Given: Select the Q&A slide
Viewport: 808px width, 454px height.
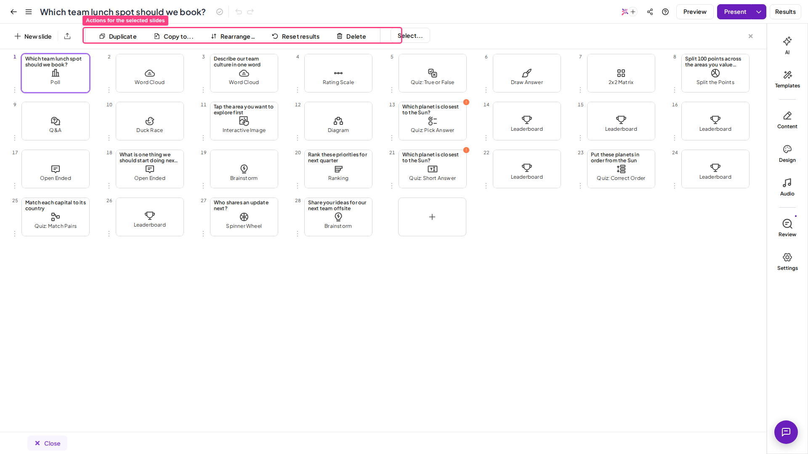Looking at the screenshot, I should tap(56, 121).
